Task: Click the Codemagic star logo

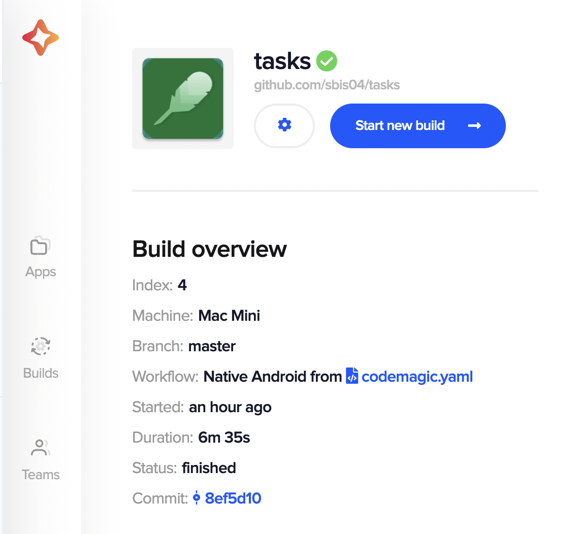Action: [40, 37]
